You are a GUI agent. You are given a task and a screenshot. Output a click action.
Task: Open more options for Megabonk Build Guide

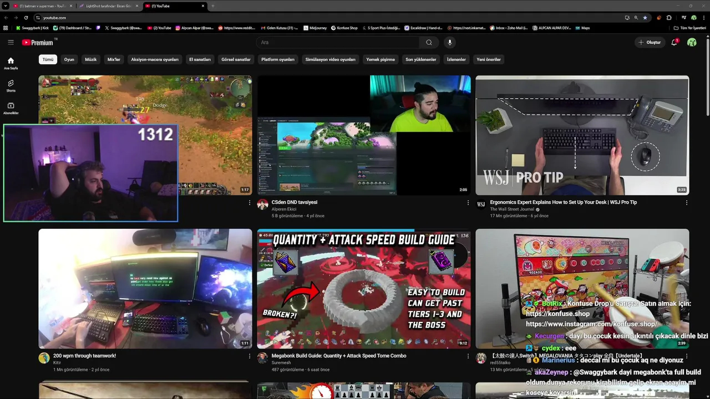468,356
